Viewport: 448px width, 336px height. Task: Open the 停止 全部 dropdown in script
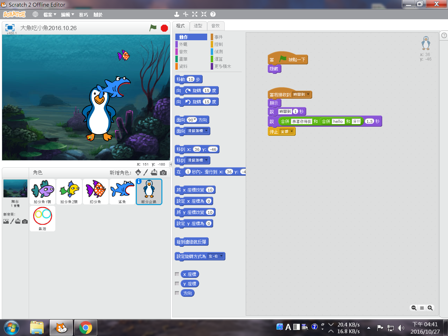click(292, 132)
